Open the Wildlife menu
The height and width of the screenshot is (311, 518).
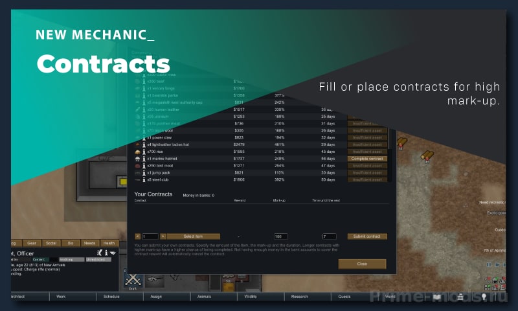coord(261,297)
